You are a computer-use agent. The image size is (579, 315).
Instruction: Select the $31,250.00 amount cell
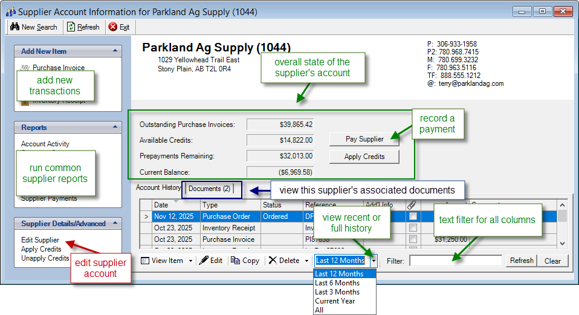coord(445,239)
